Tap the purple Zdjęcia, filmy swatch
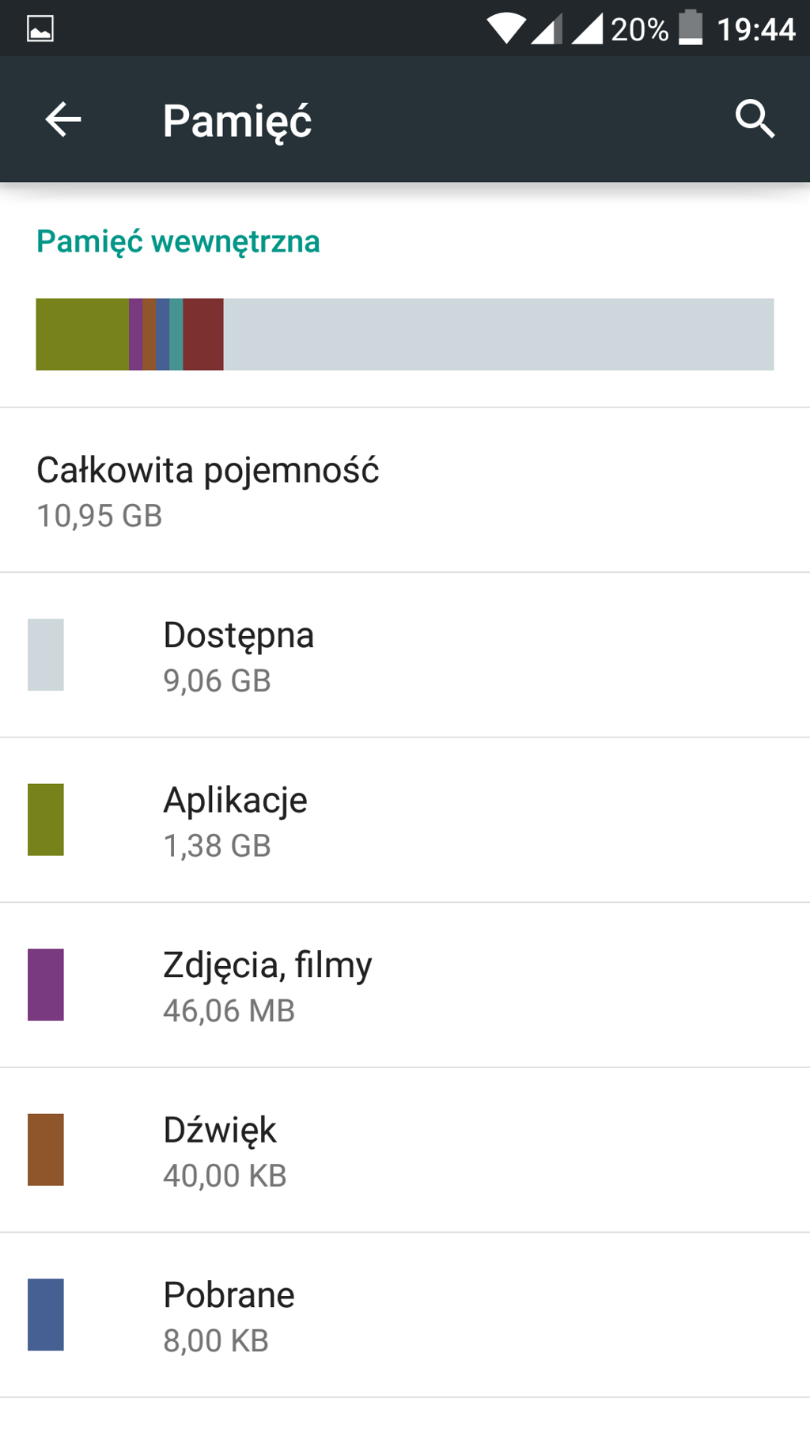This screenshot has height=1440, width=810. click(46, 985)
